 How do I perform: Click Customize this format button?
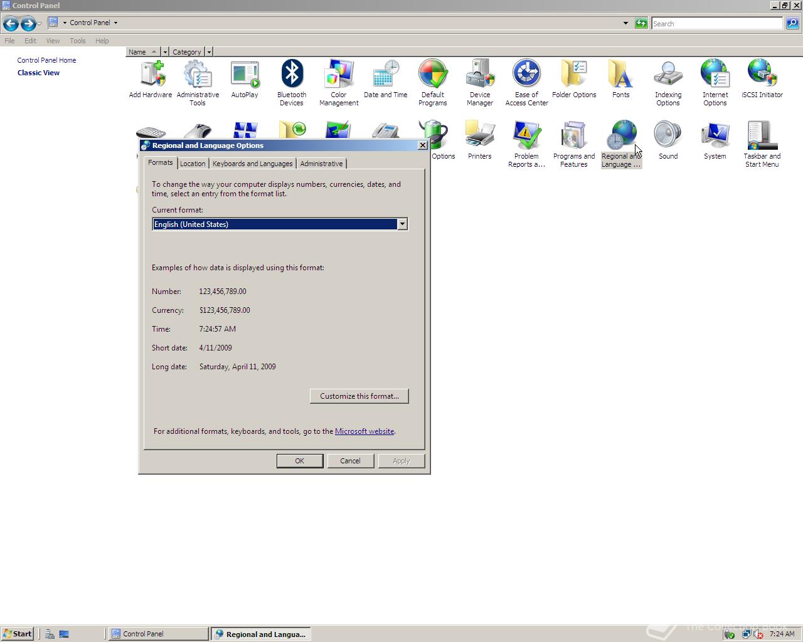click(x=359, y=396)
